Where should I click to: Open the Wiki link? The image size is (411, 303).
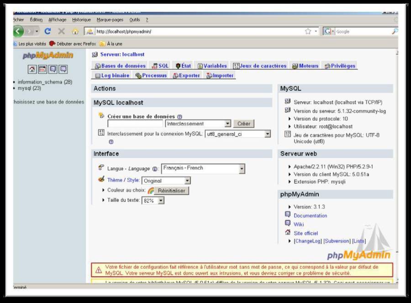[299, 225]
